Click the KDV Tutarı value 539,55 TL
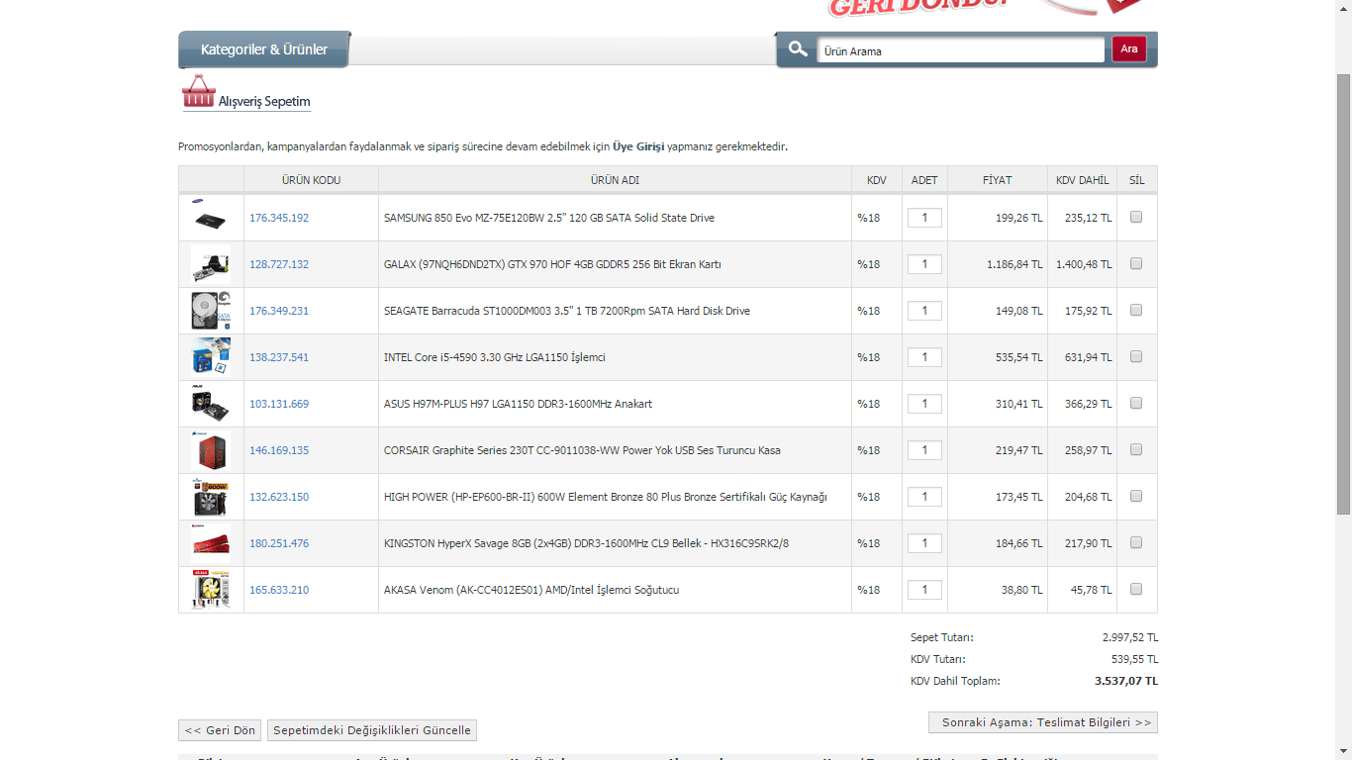This screenshot has height=760, width=1352. (1134, 659)
